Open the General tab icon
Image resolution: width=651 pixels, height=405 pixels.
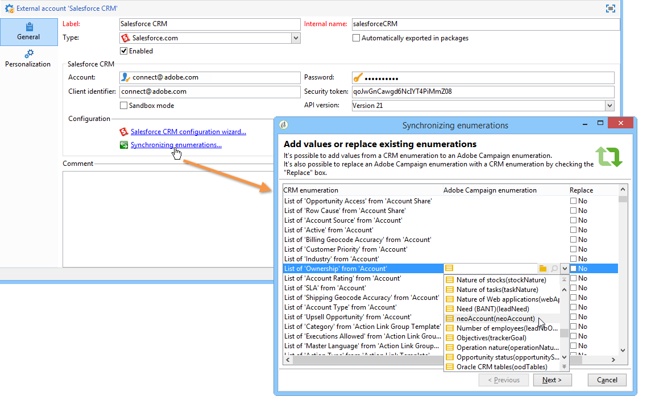pos(29,27)
